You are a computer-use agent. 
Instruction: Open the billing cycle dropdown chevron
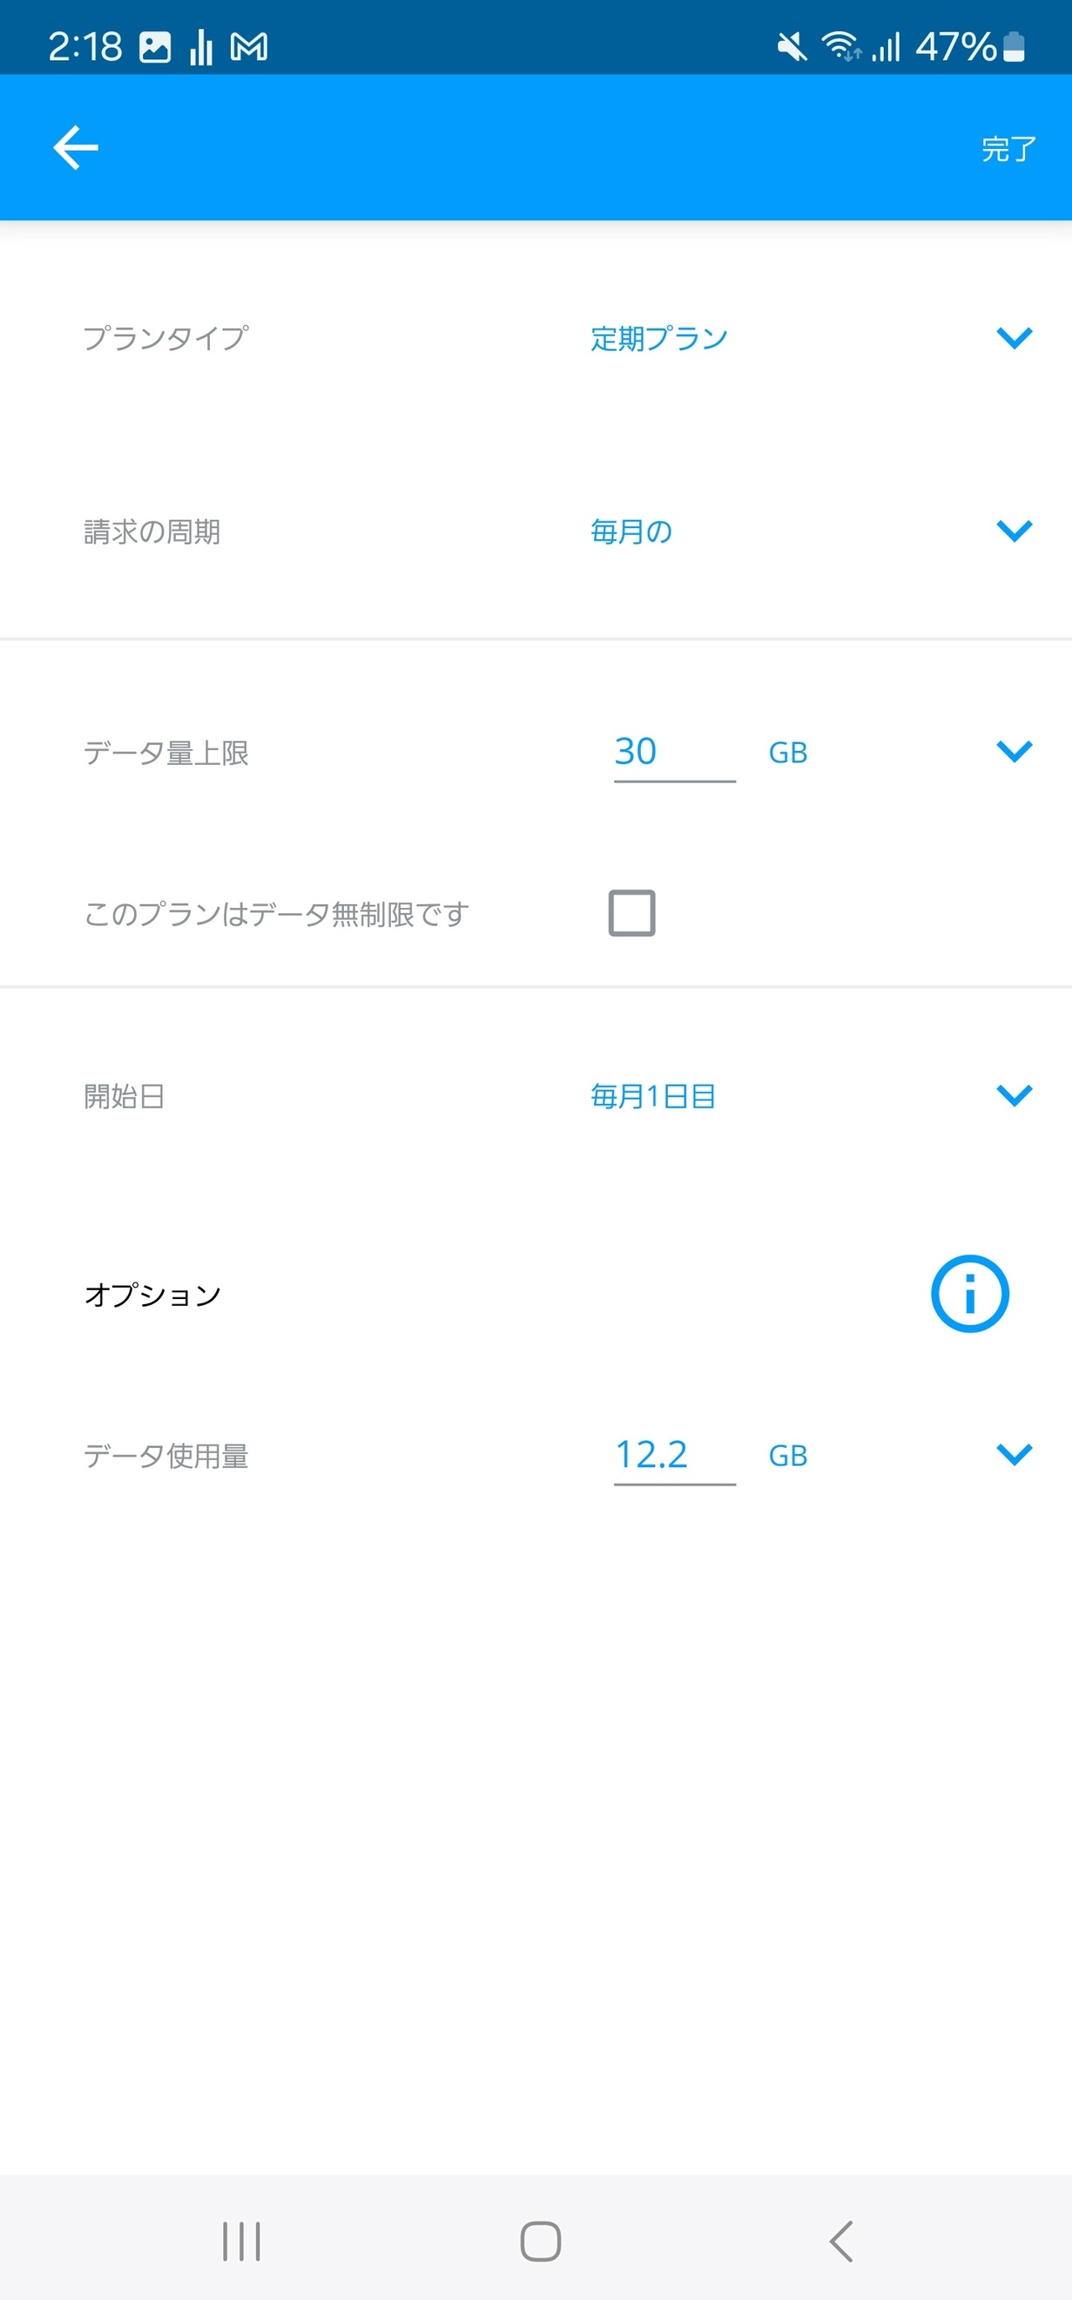[1014, 531]
